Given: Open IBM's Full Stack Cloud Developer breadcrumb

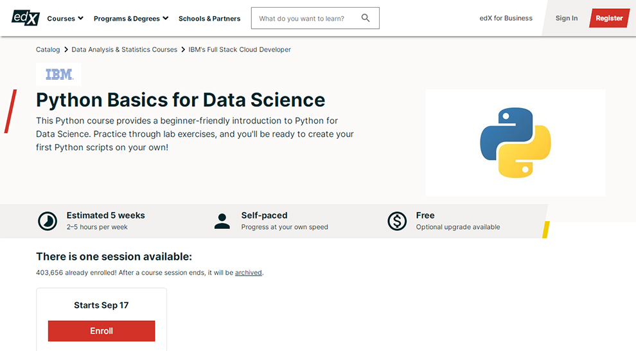Looking at the screenshot, I should [x=240, y=50].
